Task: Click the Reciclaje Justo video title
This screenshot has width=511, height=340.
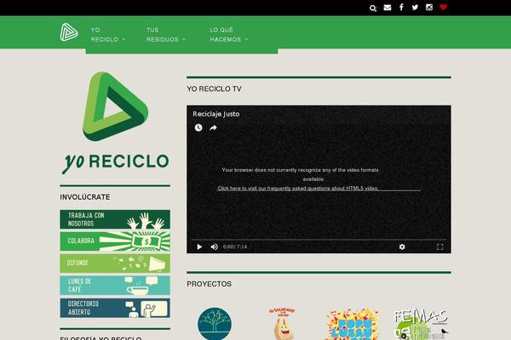Action: pyautogui.click(x=216, y=114)
